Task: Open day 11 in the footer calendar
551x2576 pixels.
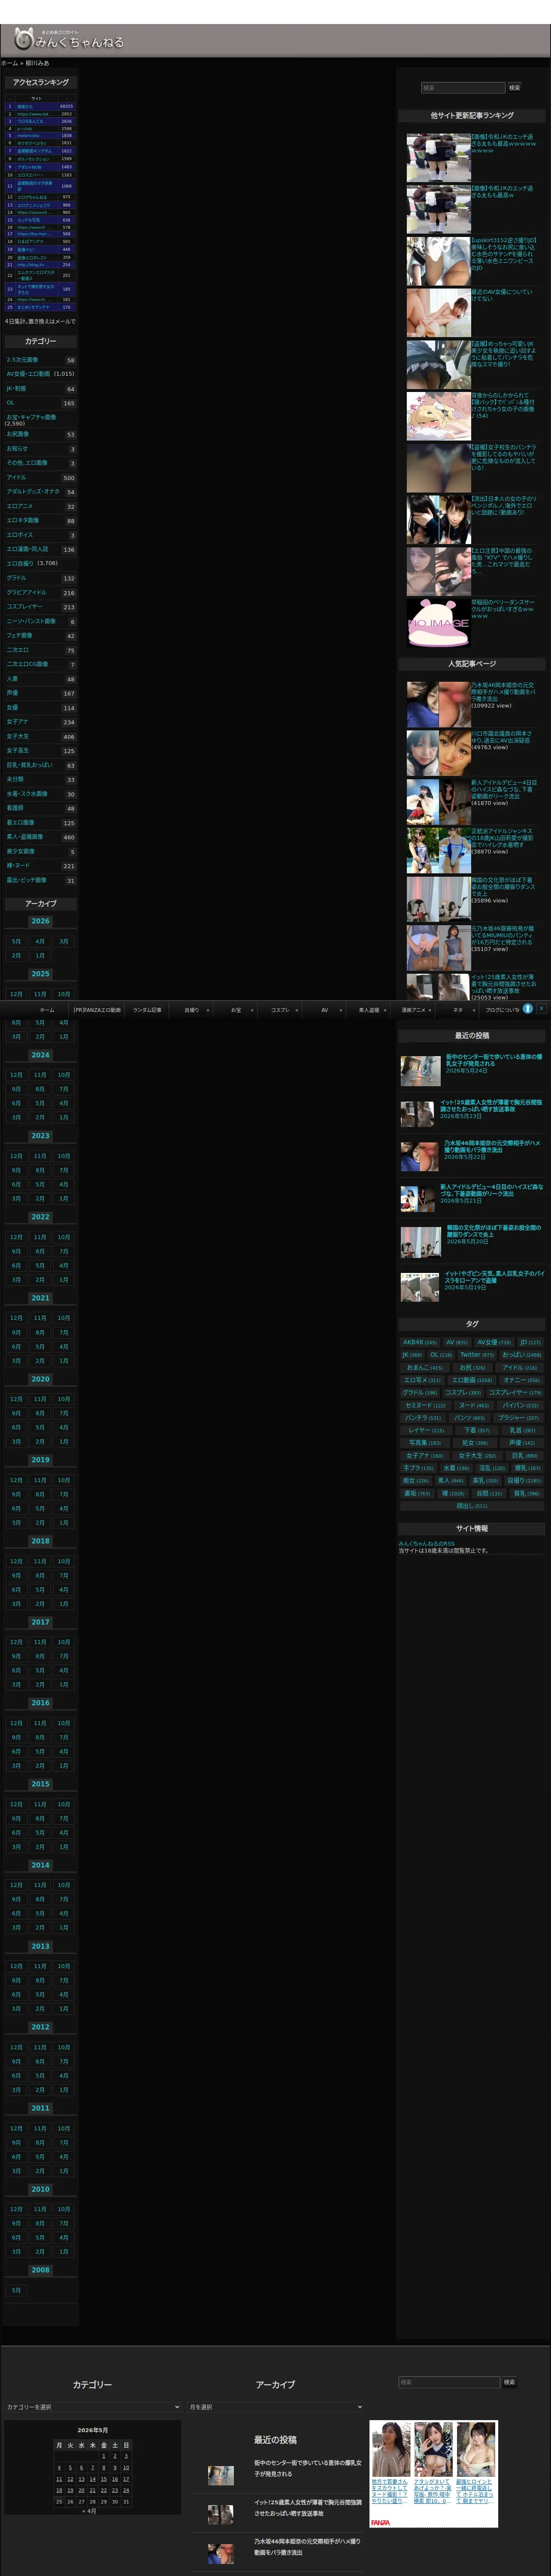Action: (59, 2479)
